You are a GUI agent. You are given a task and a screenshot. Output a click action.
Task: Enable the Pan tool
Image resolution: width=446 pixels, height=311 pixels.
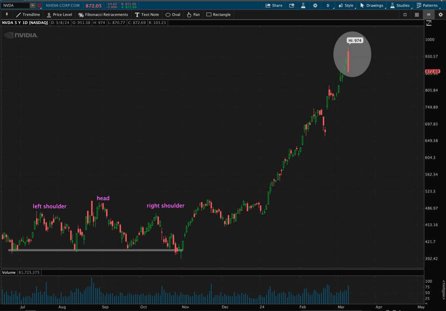coord(193,14)
